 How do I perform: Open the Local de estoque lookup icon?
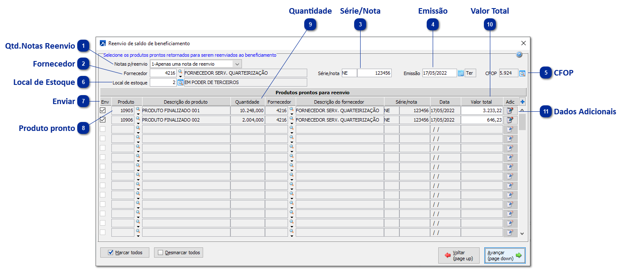pyautogui.click(x=180, y=82)
